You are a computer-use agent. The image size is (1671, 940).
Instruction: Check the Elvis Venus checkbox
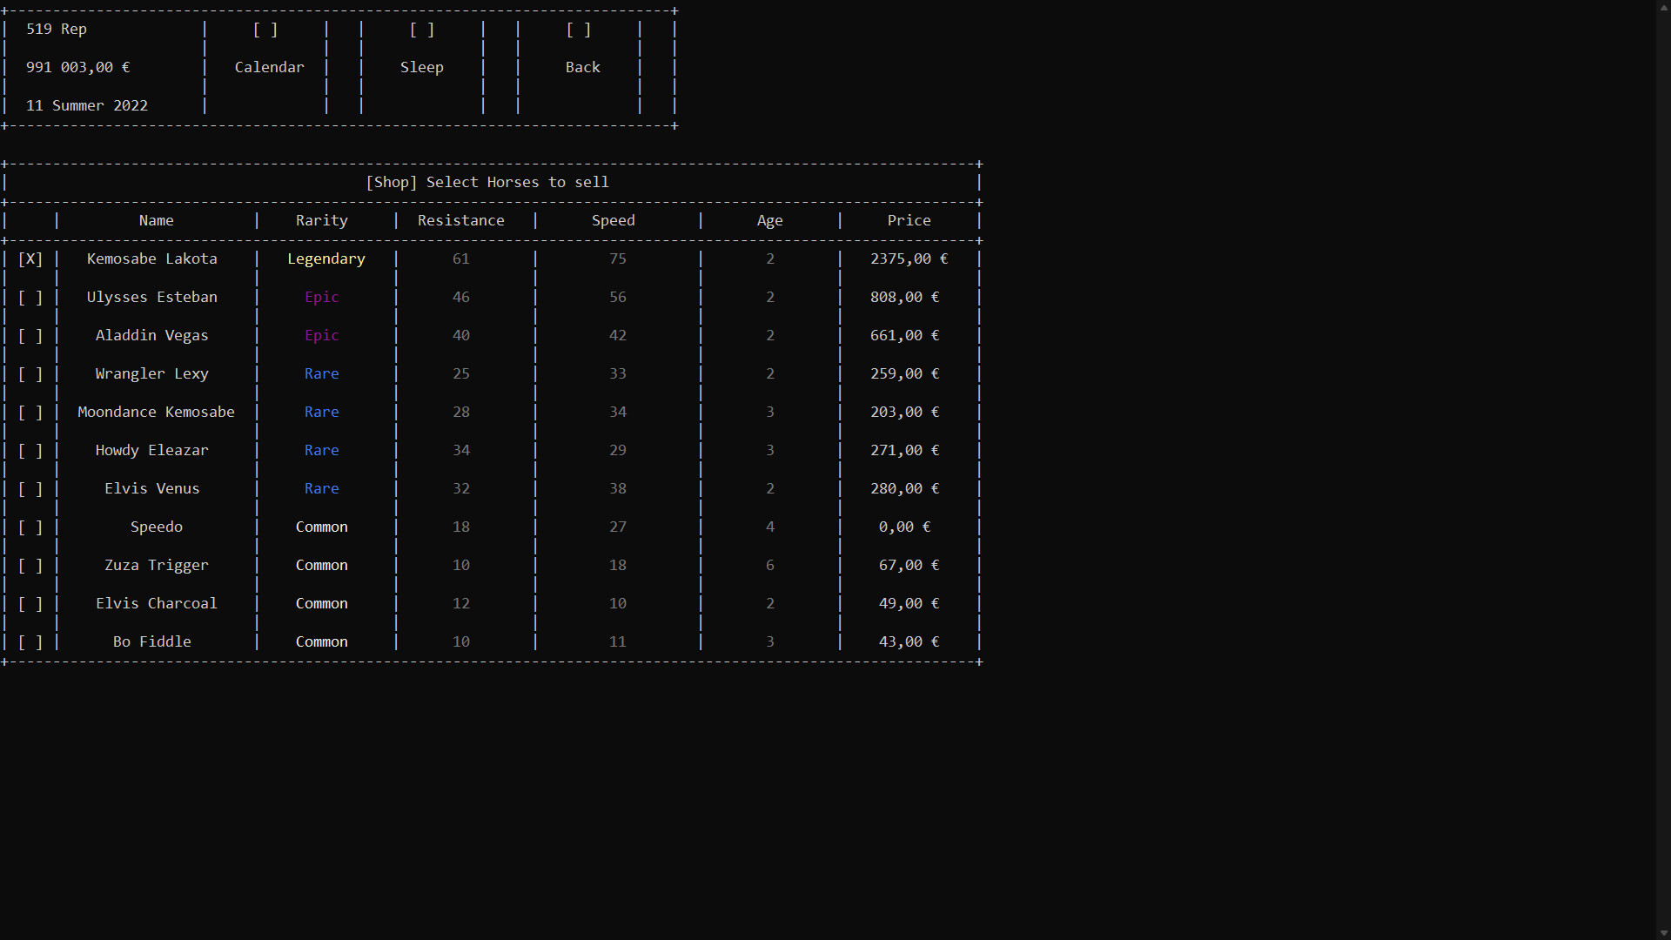pos(30,488)
